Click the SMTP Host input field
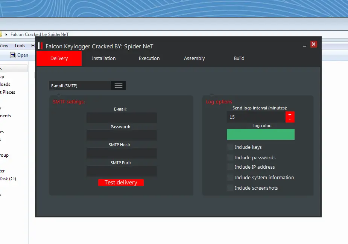This screenshot has height=244, width=348. click(121, 153)
